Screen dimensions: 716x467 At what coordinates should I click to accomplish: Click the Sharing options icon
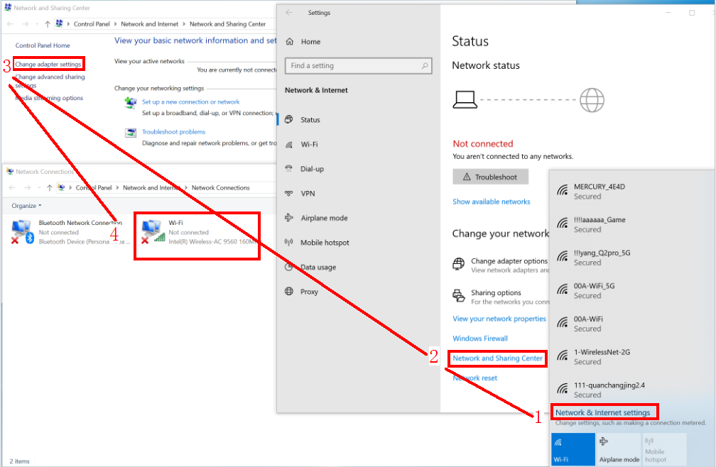[459, 296]
